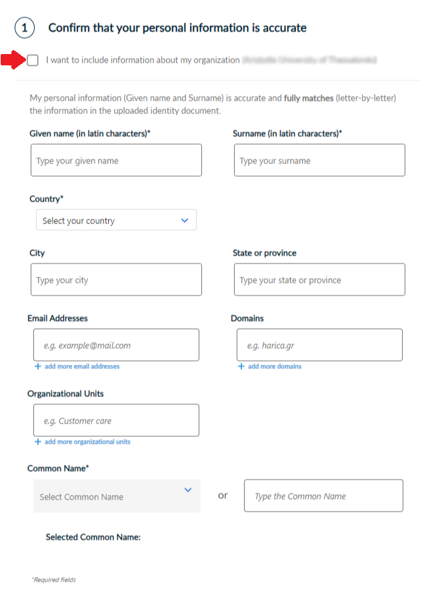Screen dimensions: 440x595
Task: Click the State or province input field
Action: (x=319, y=279)
